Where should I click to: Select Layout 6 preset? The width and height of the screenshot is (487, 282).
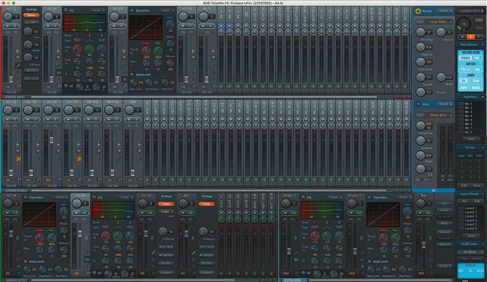470,228
